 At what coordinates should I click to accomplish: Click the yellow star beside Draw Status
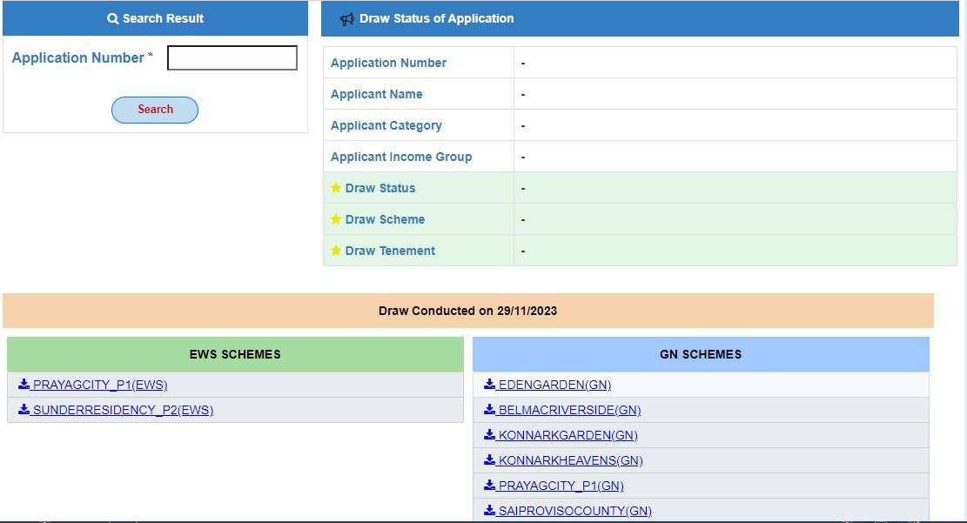[x=336, y=188]
